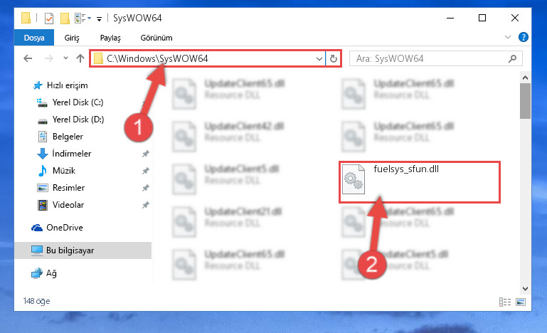Click New Folder icon in title bar
The image size is (547, 333).
tap(65, 18)
